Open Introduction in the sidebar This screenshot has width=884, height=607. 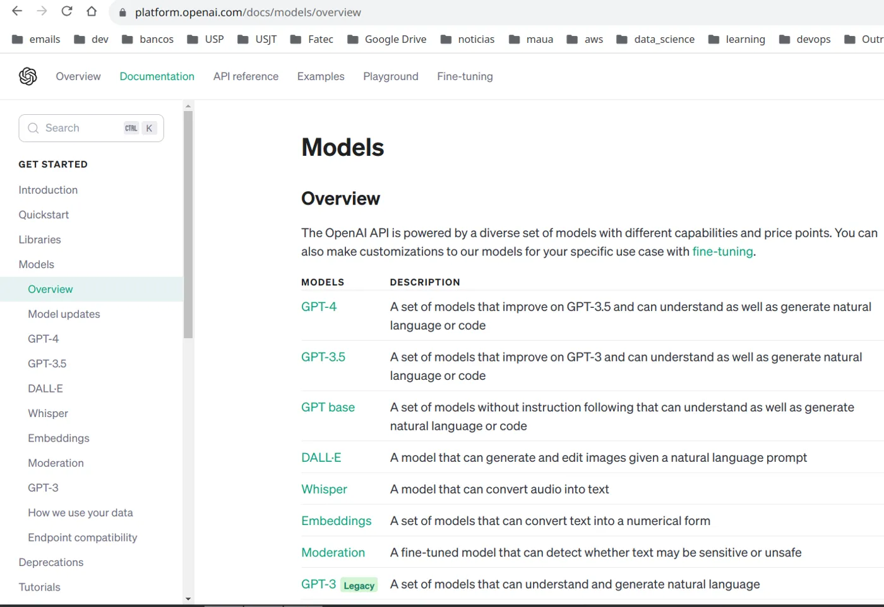pyautogui.click(x=48, y=190)
